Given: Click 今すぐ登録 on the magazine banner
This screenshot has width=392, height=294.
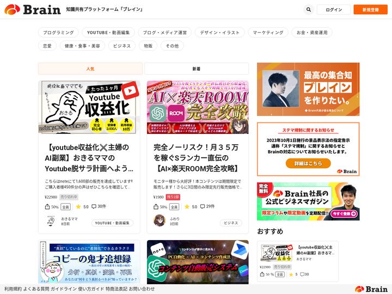Looking at the screenshot, I should [x=344, y=214].
